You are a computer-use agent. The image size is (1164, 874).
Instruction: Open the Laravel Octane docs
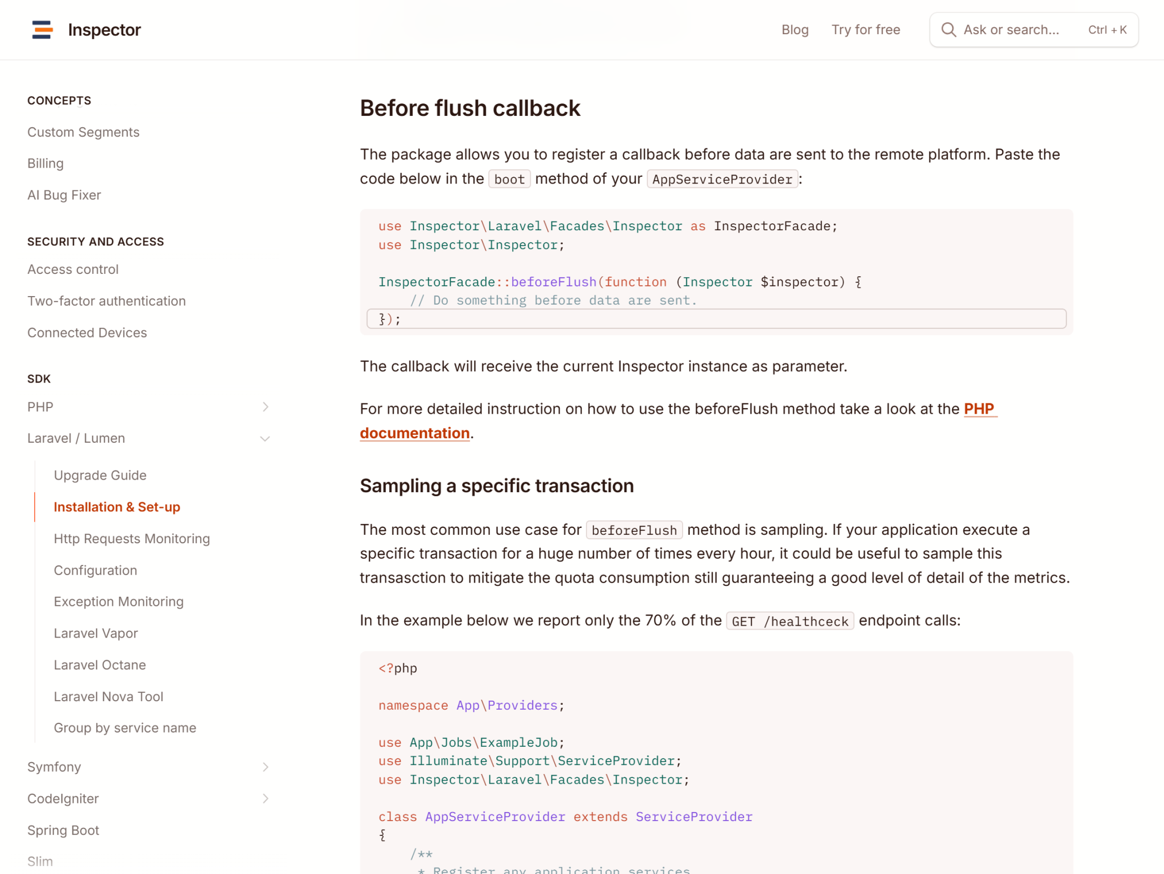tap(100, 665)
